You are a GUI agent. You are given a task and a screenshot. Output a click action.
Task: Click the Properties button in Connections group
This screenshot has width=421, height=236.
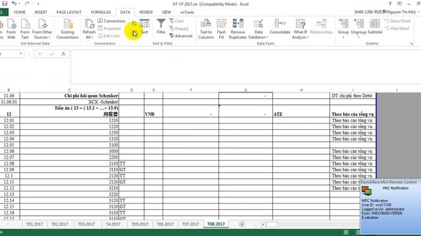(109, 28)
